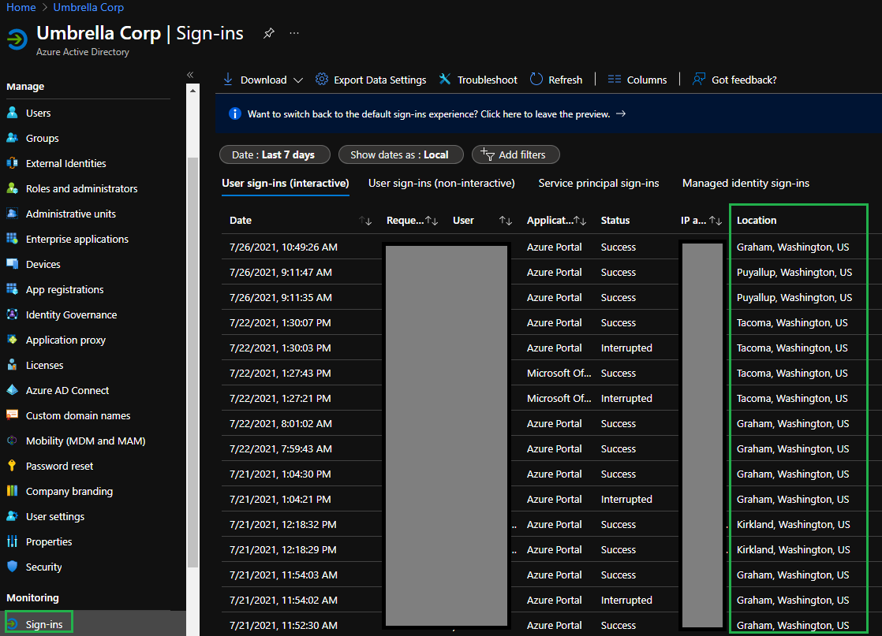
Task: Click Mobility (MDM and MAM) icon
Action: (13, 441)
